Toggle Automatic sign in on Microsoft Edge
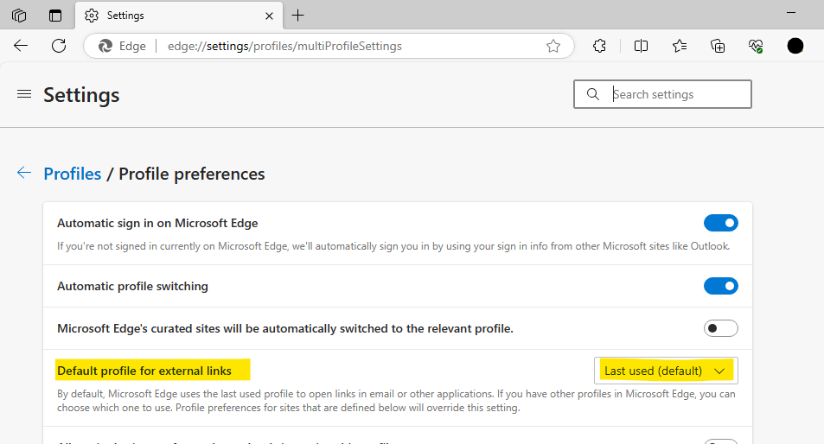The width and height of the screenshot is (824, 444). (x=721, y=223)
